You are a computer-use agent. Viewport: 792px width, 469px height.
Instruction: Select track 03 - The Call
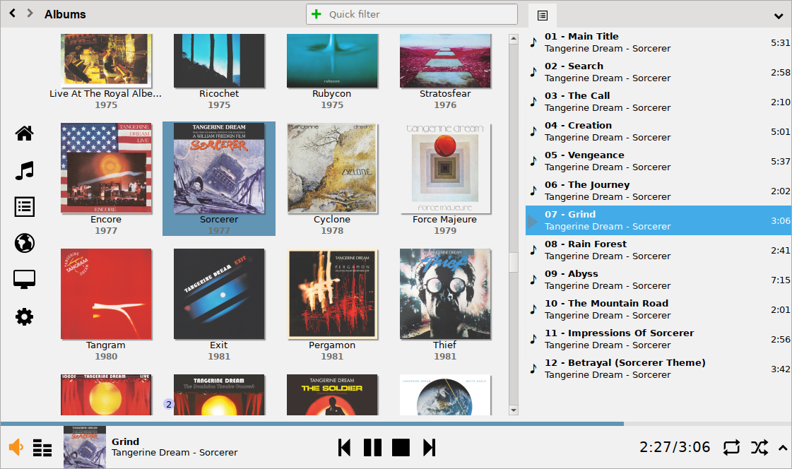click(658, 102)
